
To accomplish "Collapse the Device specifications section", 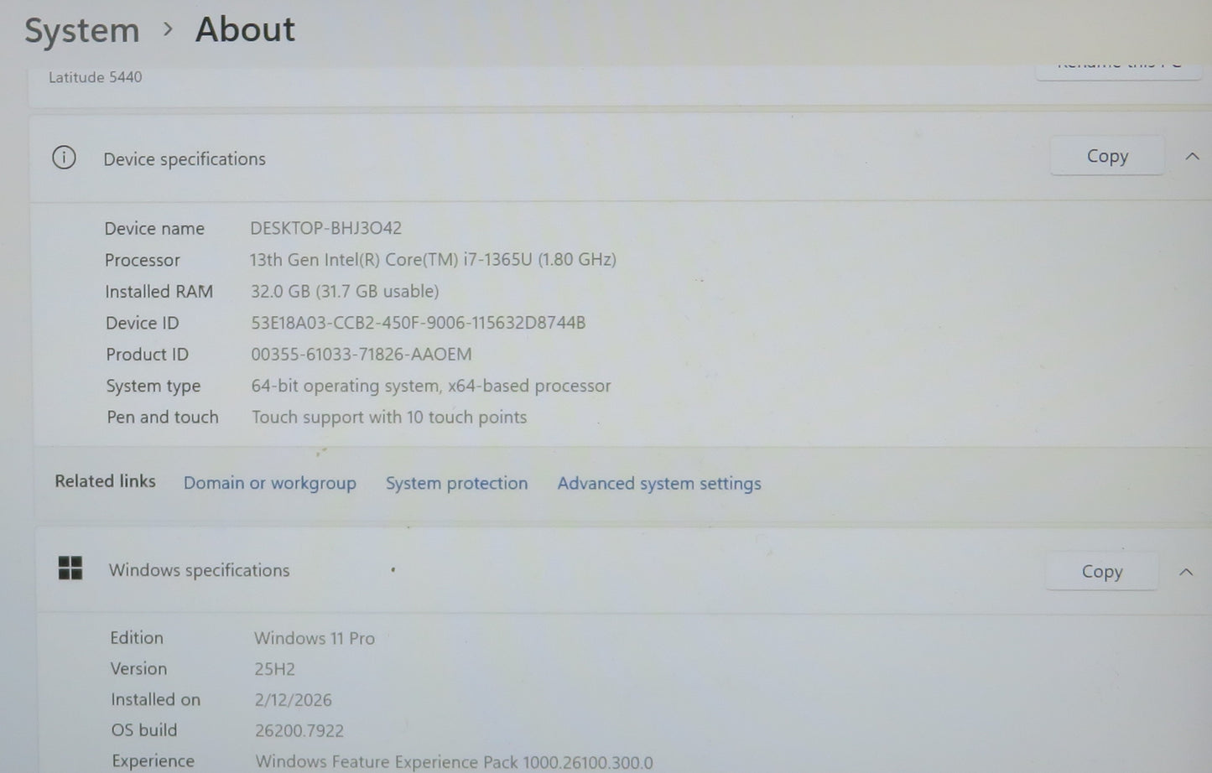I will click(x=1193, y=156).
